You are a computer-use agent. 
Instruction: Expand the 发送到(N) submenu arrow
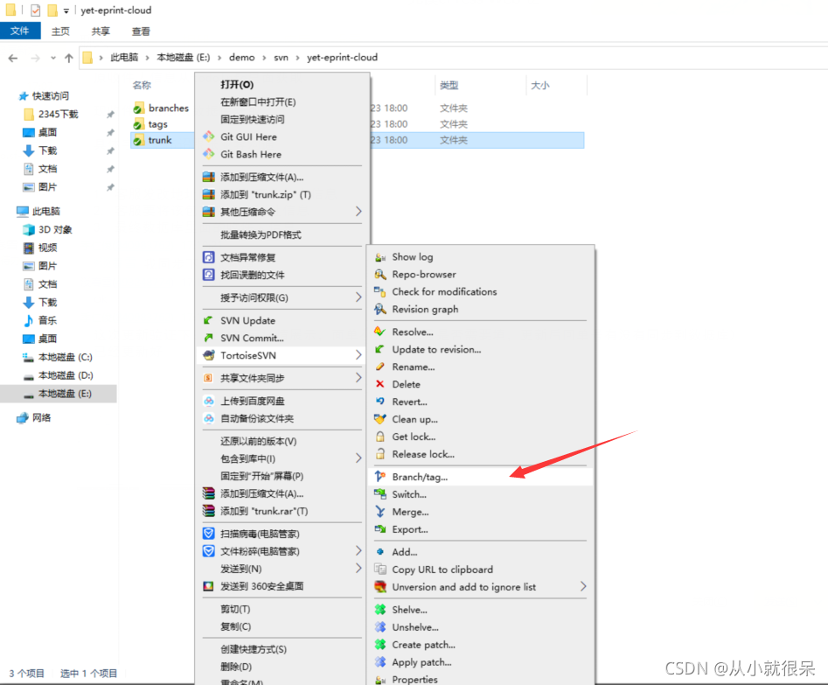[x=358, y=568]
